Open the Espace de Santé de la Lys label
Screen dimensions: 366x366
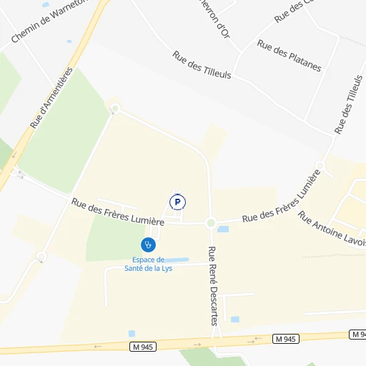coord(148,264)
